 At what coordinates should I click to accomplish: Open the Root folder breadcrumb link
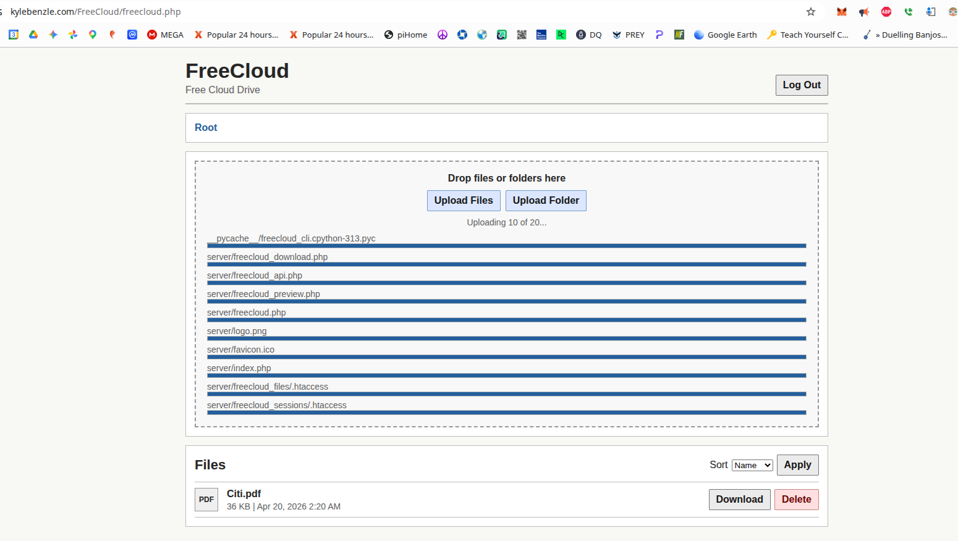tap(205, 127)
